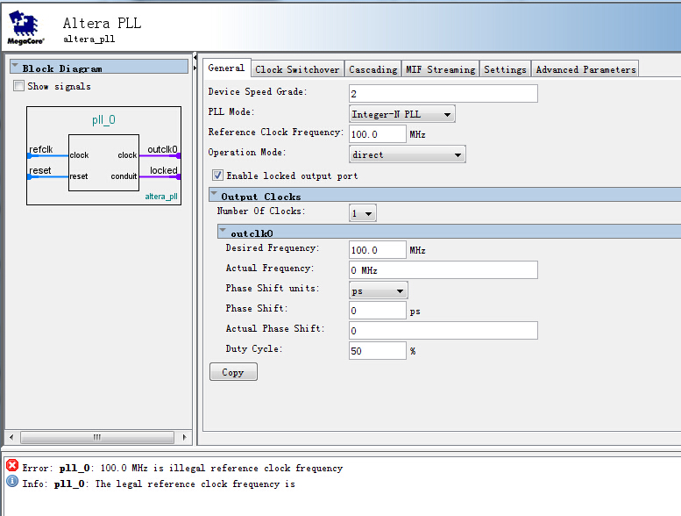
Task: Click the legal reference clock info message
Action: (159, 484)
